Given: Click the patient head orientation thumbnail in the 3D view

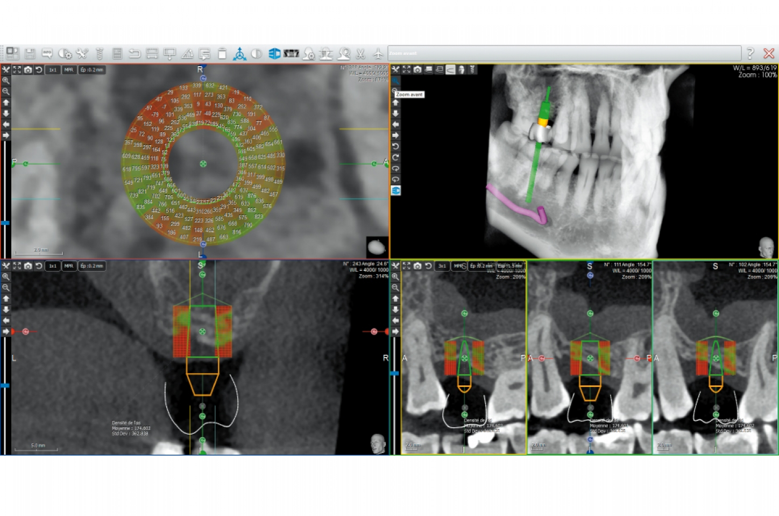Looking at the screenshot, I should [766, 245].
